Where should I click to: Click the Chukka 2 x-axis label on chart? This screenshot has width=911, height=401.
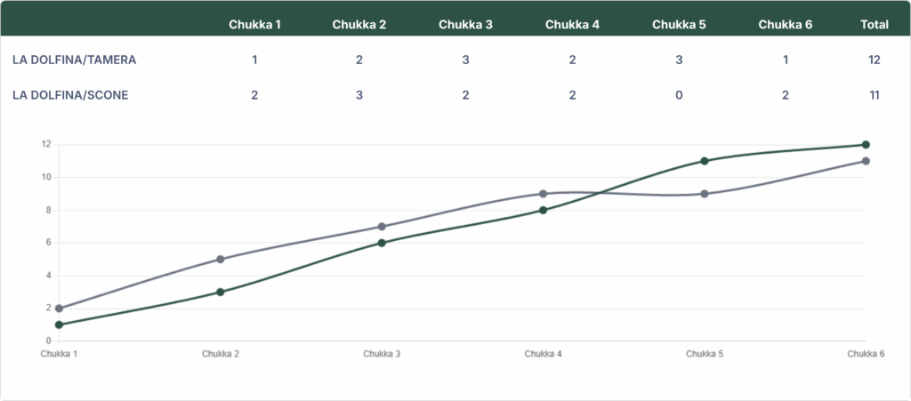coord(220,354)
